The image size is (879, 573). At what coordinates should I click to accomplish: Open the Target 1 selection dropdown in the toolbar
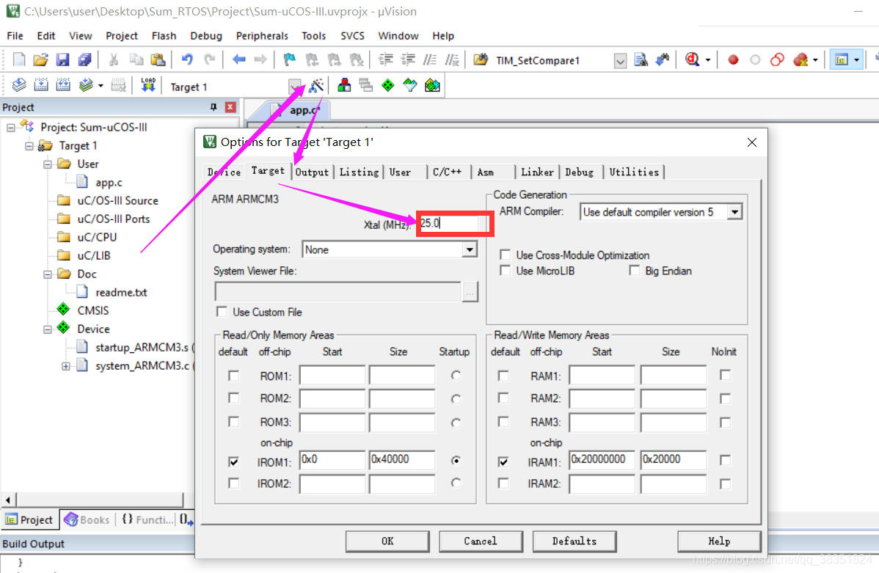[x=294, y=87]
